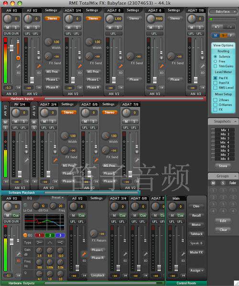Collapse the Groups panel arrow
Viewport: 239px width, 286px height.
coord(235,176)
